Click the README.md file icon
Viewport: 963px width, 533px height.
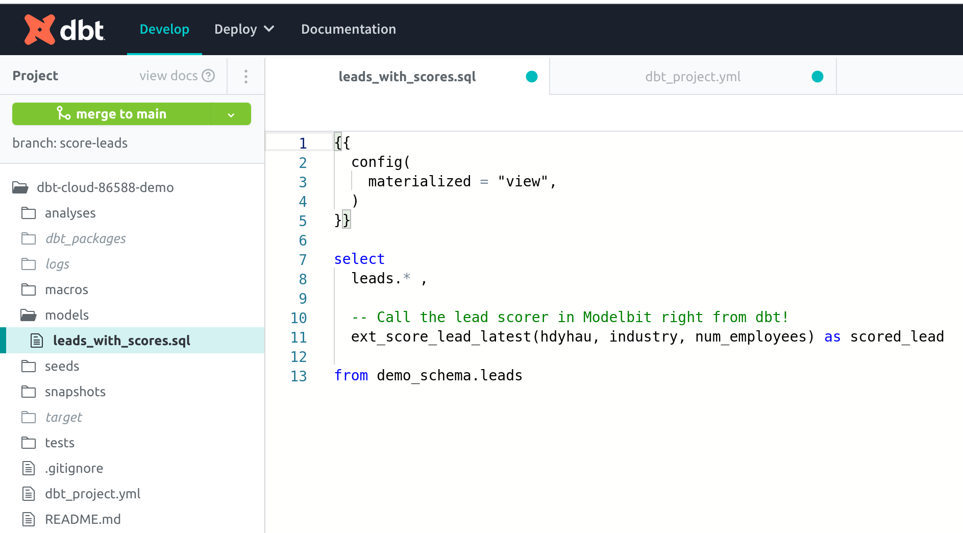[x=28, y=519]
